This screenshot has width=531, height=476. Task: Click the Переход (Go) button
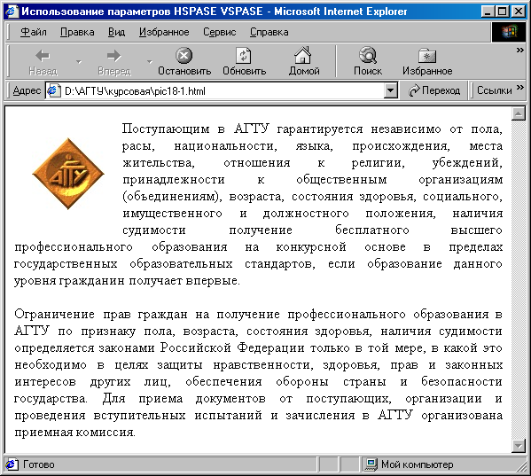[434, 90]
